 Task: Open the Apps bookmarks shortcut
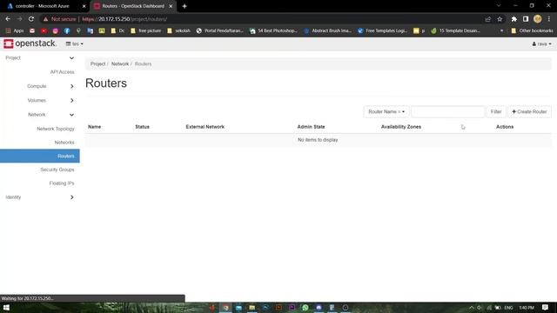click(15, 31)
